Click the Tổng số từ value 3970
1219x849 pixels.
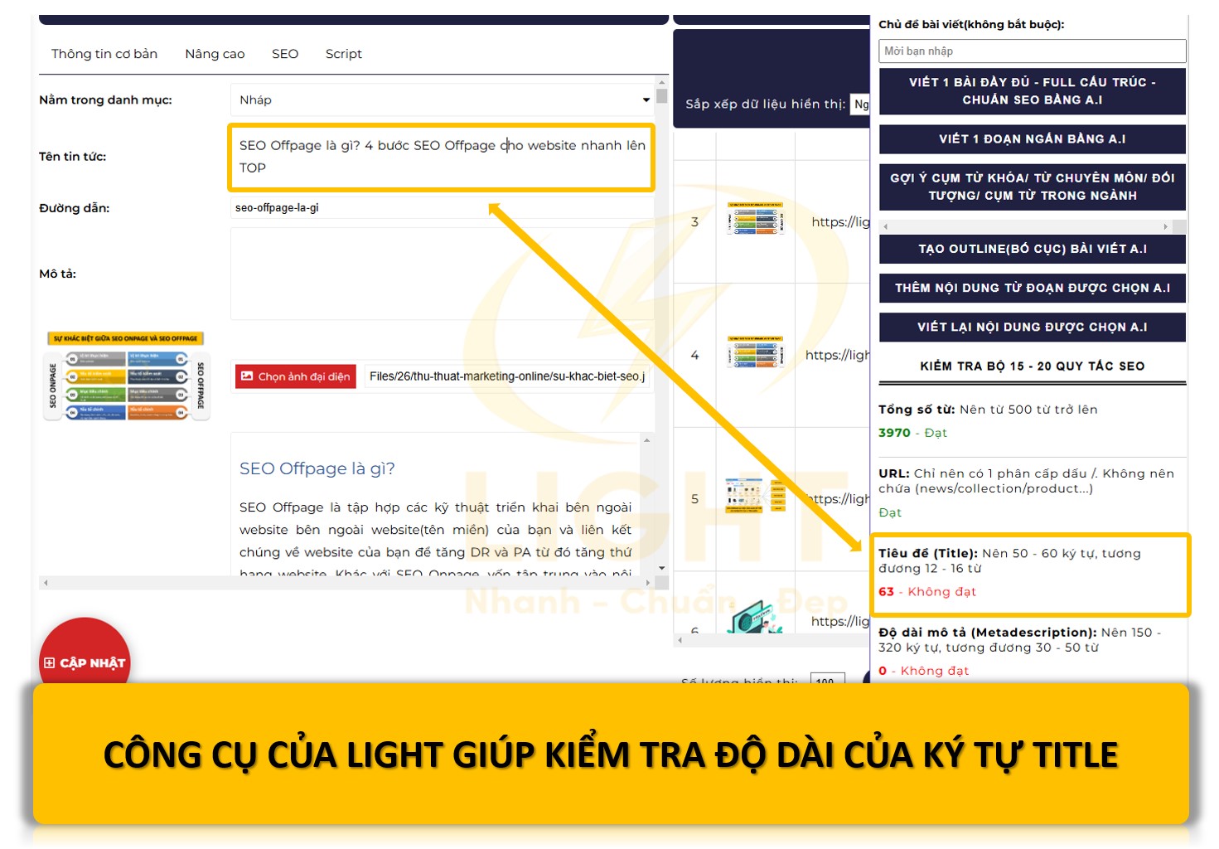(894, 433)
